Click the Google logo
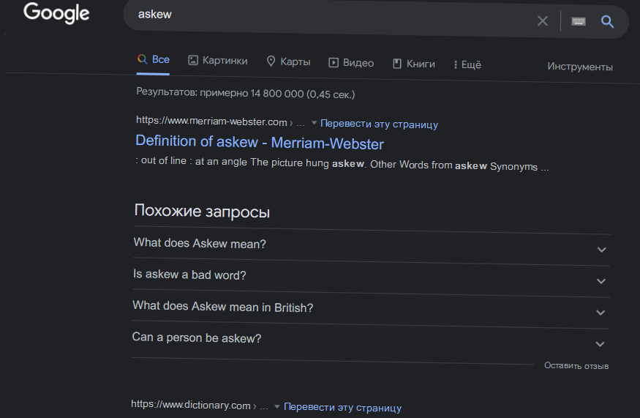The image size is (640, 418). pos(56,12)
